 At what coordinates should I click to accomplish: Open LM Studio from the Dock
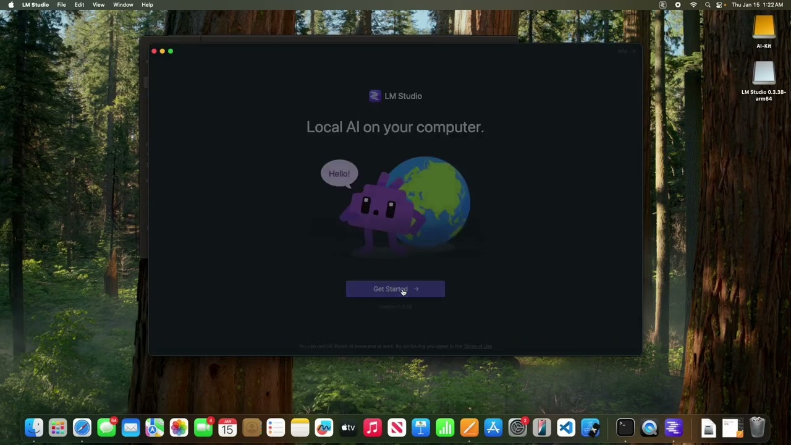click(673, 428)
